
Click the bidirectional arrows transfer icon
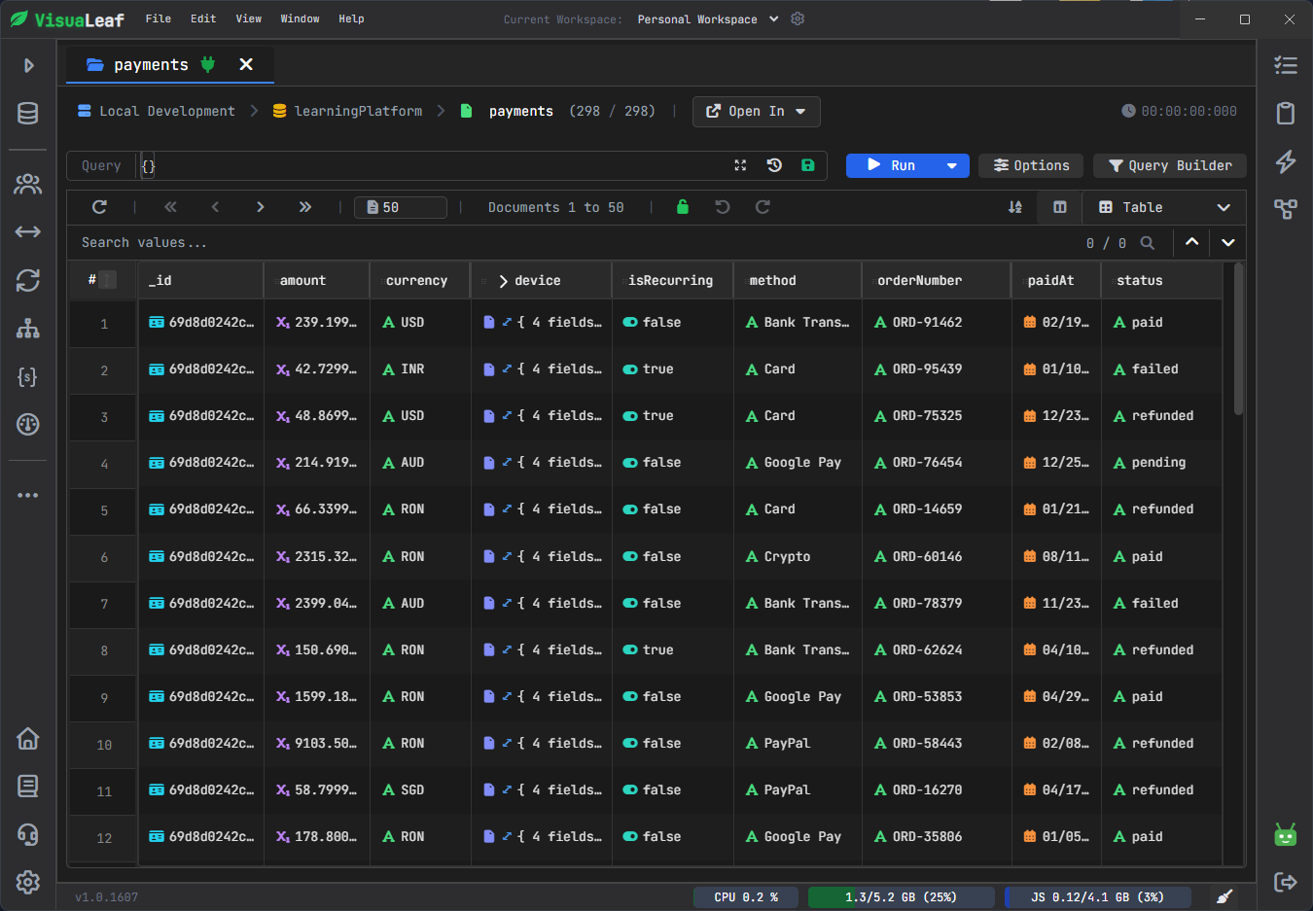pyautogui.click(x=28, y=231)
